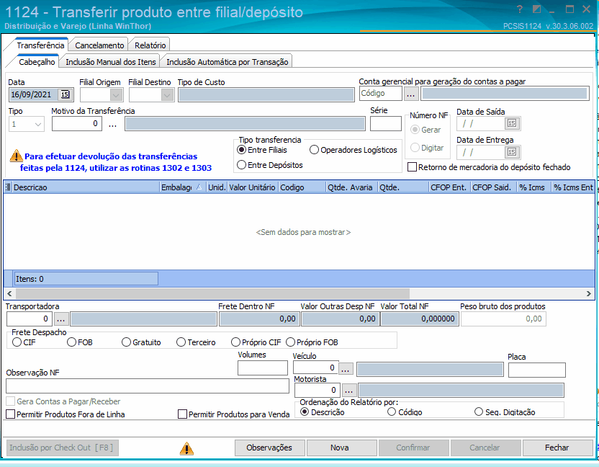Click the Placa input field

(x=537, y=370)
